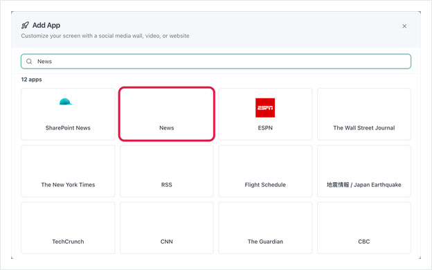Click the SharePoint News cap icon
This screenshot has width=432, height=270.
click(x=66, y=102)
